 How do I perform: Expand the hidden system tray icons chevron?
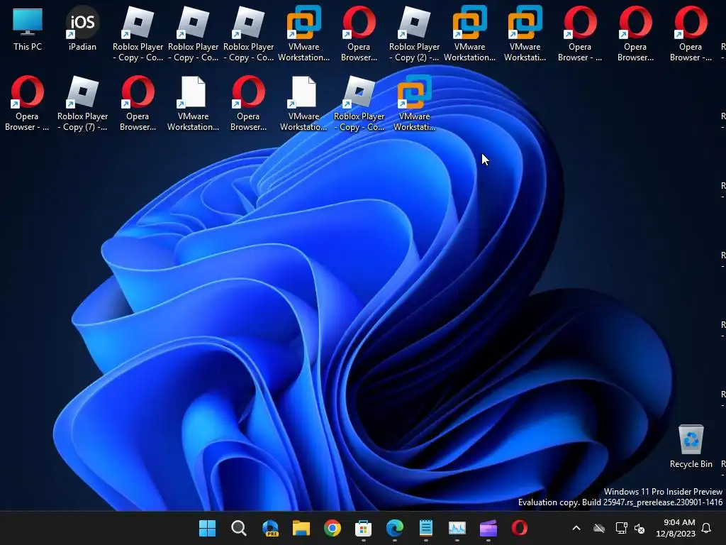coord(576,528)
